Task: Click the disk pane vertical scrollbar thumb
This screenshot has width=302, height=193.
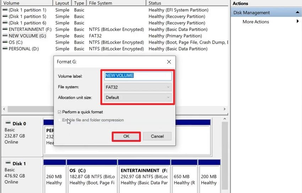Action: 225,155
